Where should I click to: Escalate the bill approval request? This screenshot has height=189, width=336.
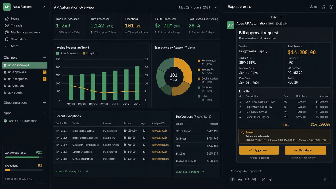305,150
